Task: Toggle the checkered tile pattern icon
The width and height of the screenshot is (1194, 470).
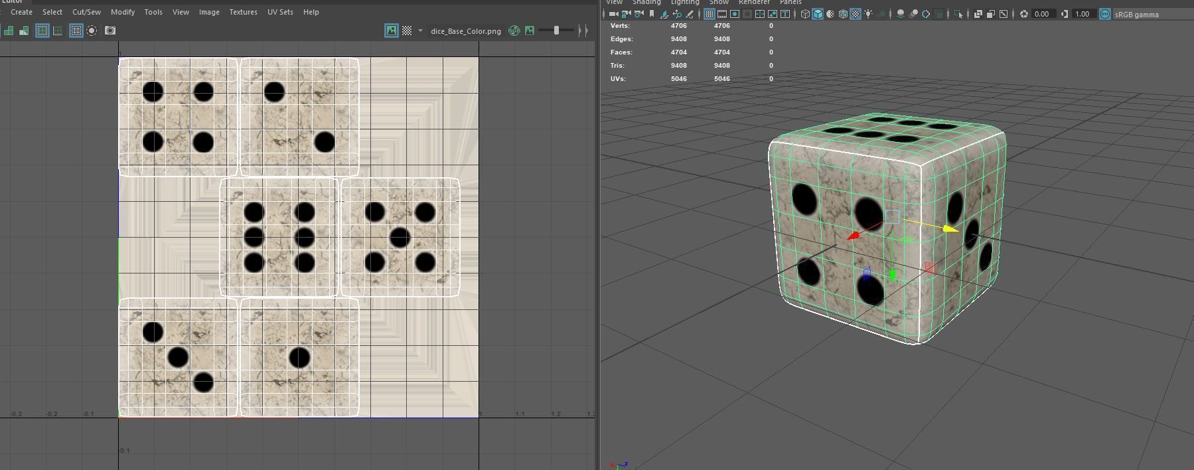Action: [407, 31]
